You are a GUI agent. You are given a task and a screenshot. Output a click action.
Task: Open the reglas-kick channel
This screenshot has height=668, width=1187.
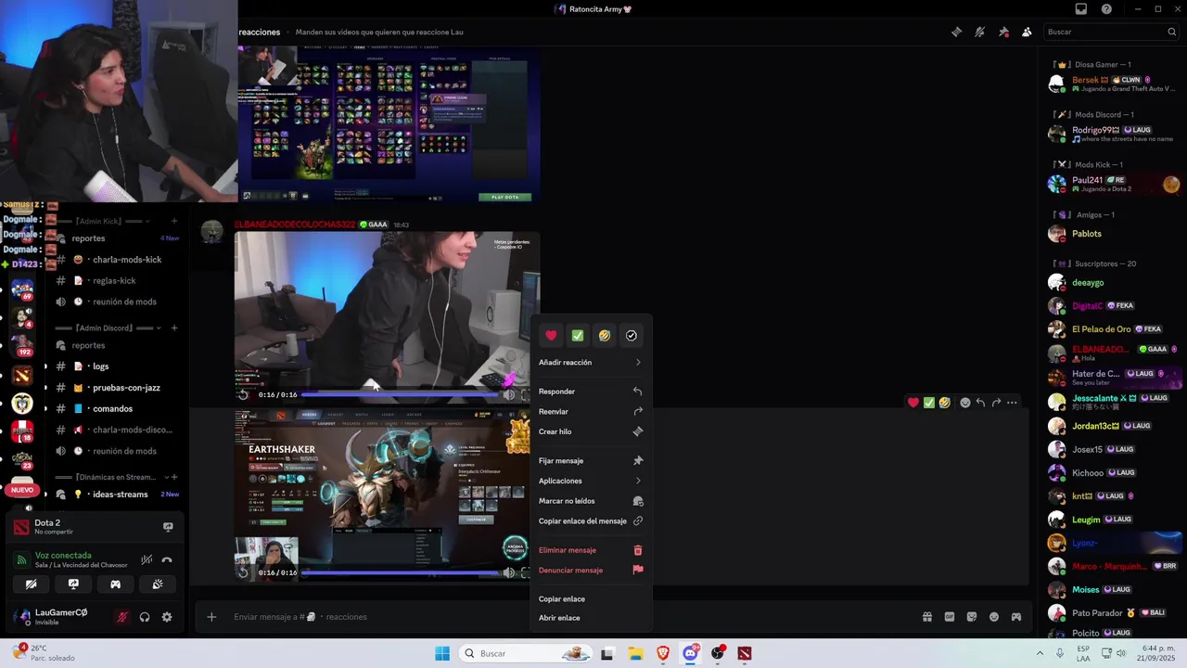pyautogui.click(x=117, y=281)
